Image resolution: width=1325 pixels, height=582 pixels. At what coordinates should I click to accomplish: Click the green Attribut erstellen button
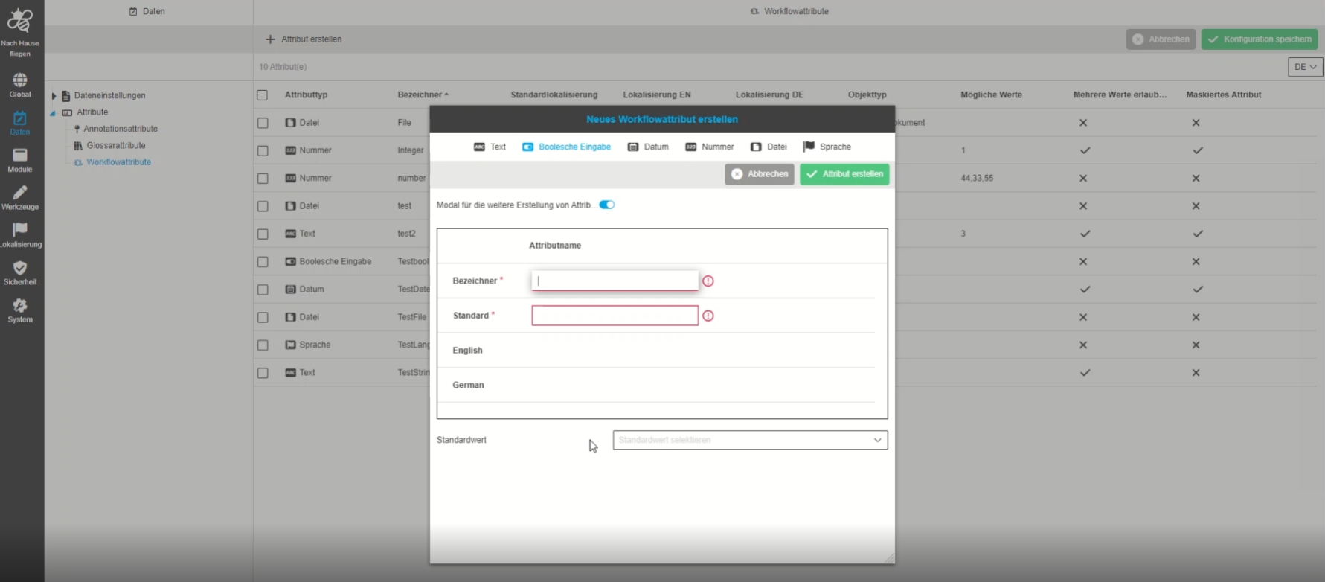[x=844, y=174]
